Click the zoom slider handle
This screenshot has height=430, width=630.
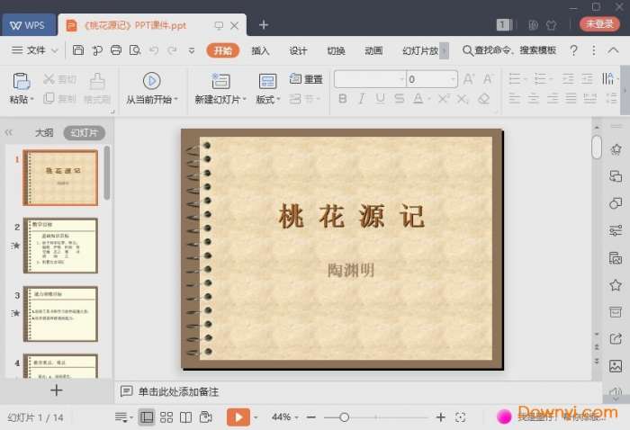click(x=344, y=417)
